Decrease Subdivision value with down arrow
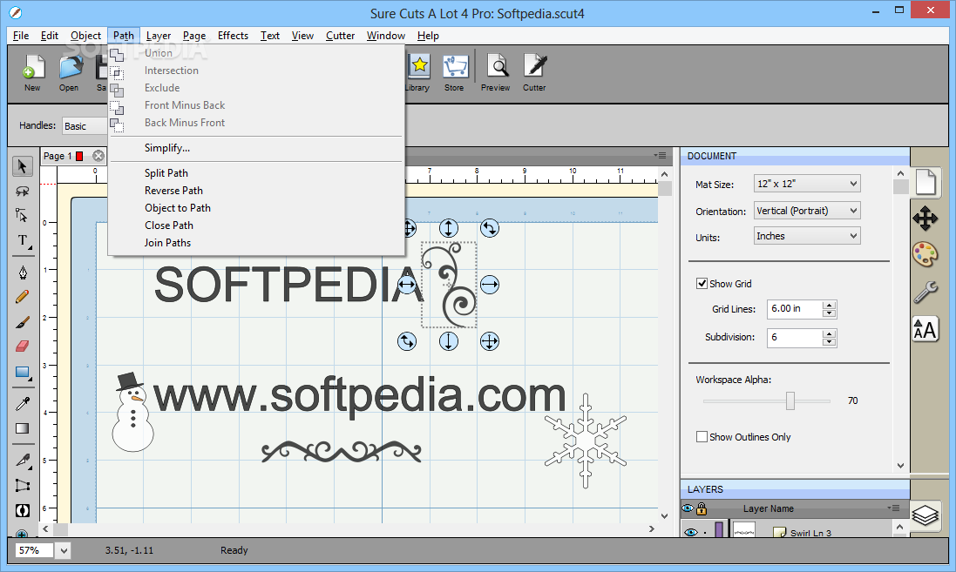 tap(829, 342)
